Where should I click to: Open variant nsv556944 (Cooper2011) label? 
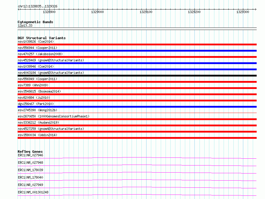38,48
